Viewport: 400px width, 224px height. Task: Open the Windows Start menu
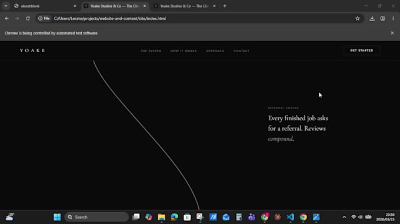(x=57, y=217)
